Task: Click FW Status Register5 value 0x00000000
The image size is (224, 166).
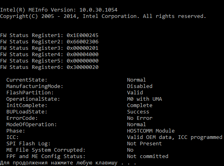Action: [83, 61]
